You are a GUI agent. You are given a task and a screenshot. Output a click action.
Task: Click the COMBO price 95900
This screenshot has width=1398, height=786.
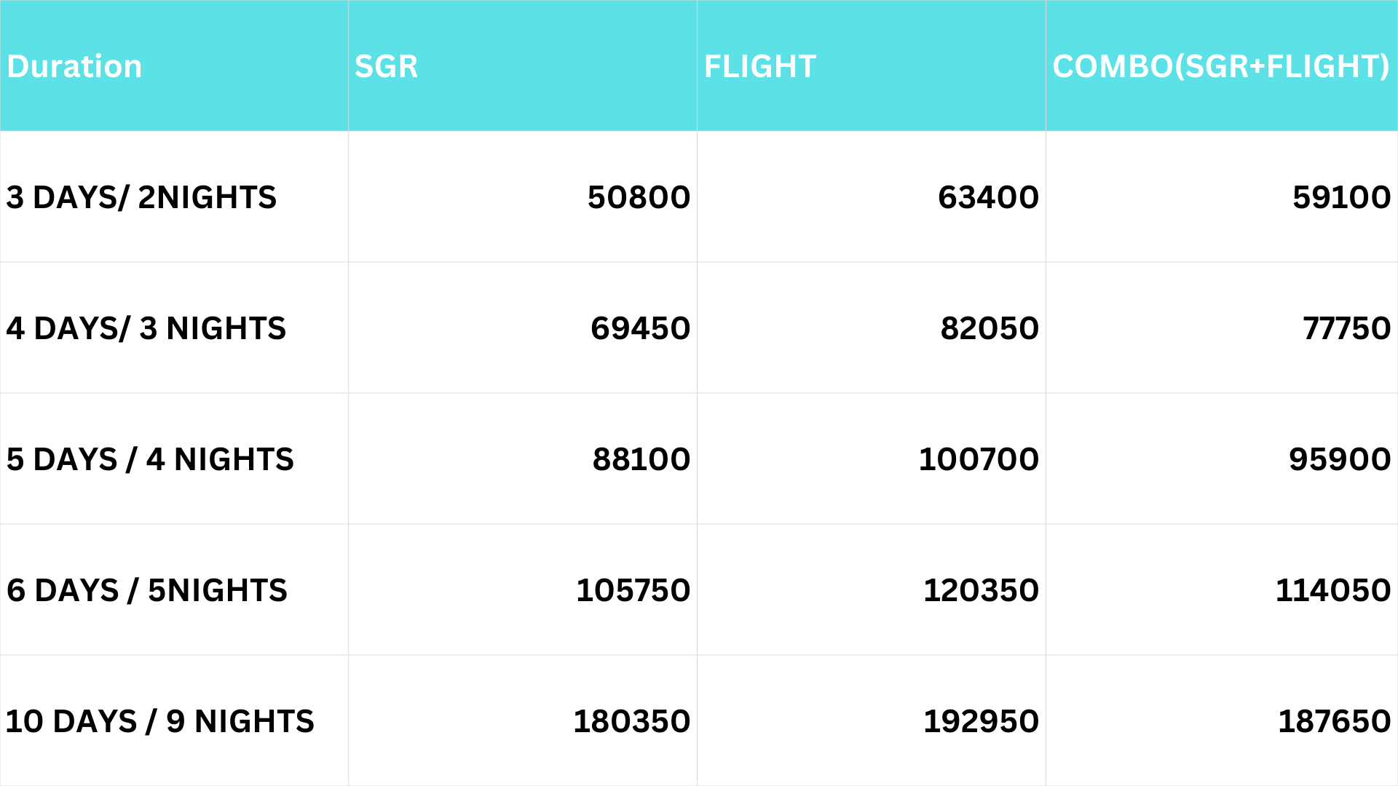[1340, 459]
